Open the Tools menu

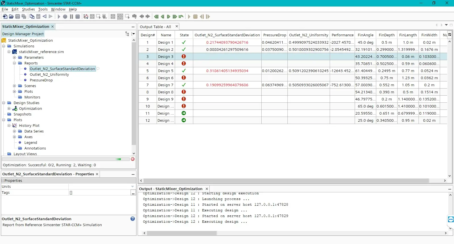43,9
